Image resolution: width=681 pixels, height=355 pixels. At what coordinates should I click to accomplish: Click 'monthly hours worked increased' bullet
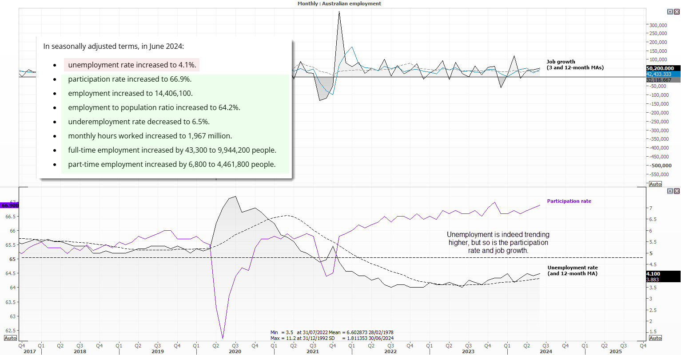tap(150, 136)
